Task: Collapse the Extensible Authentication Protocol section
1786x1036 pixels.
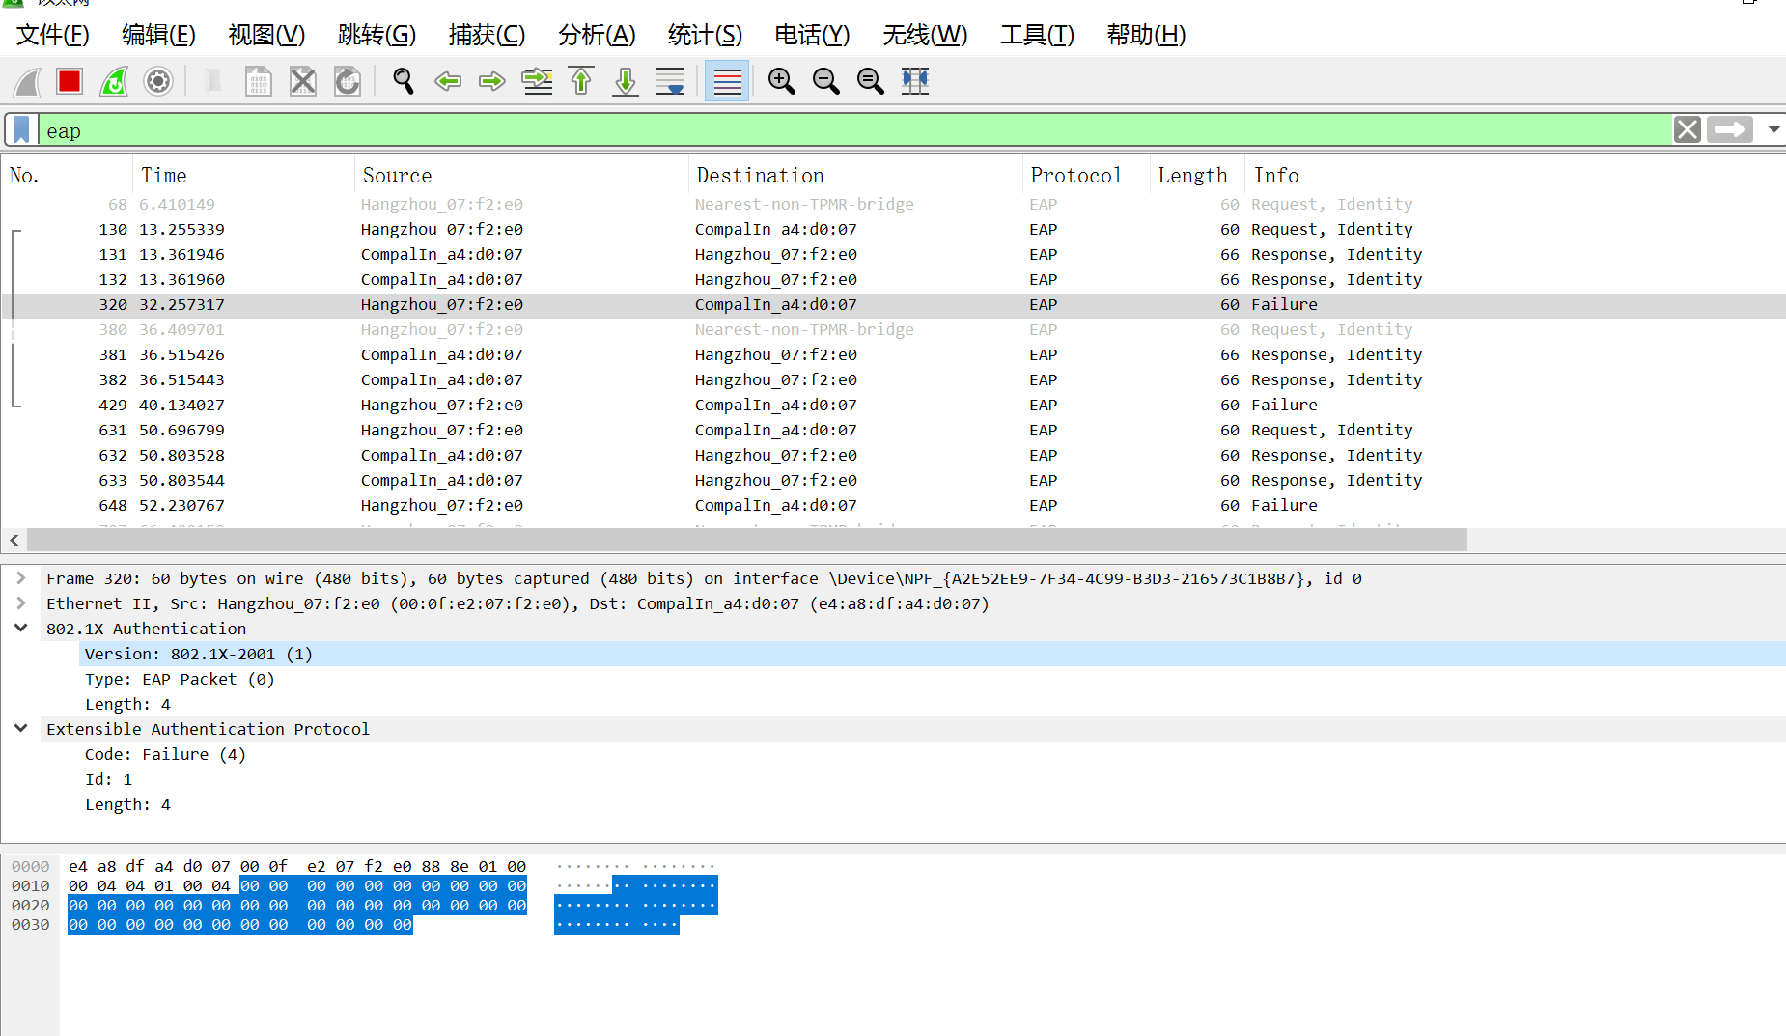Action: point(20,729)
